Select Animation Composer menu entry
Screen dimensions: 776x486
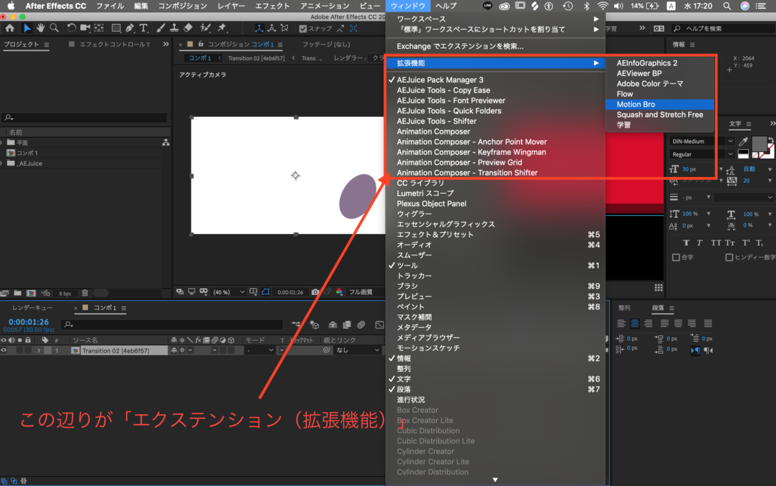(x=495, y=131)
